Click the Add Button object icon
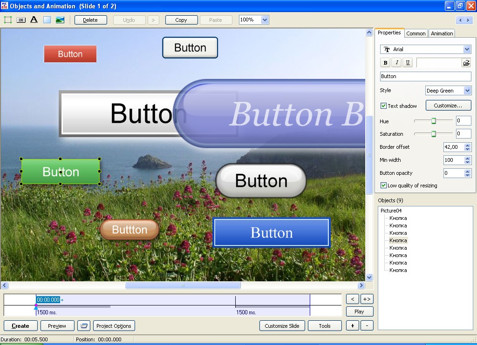 point(21,20)
